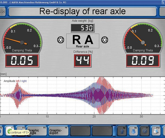Screen dimensions: 165x138
Task: Click the right damping value 0.09
Action: click(x=143, y=60)
